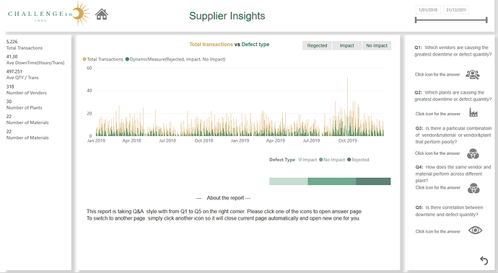
Task: Click the Q1 question text
Action: [x=453, y=50]
